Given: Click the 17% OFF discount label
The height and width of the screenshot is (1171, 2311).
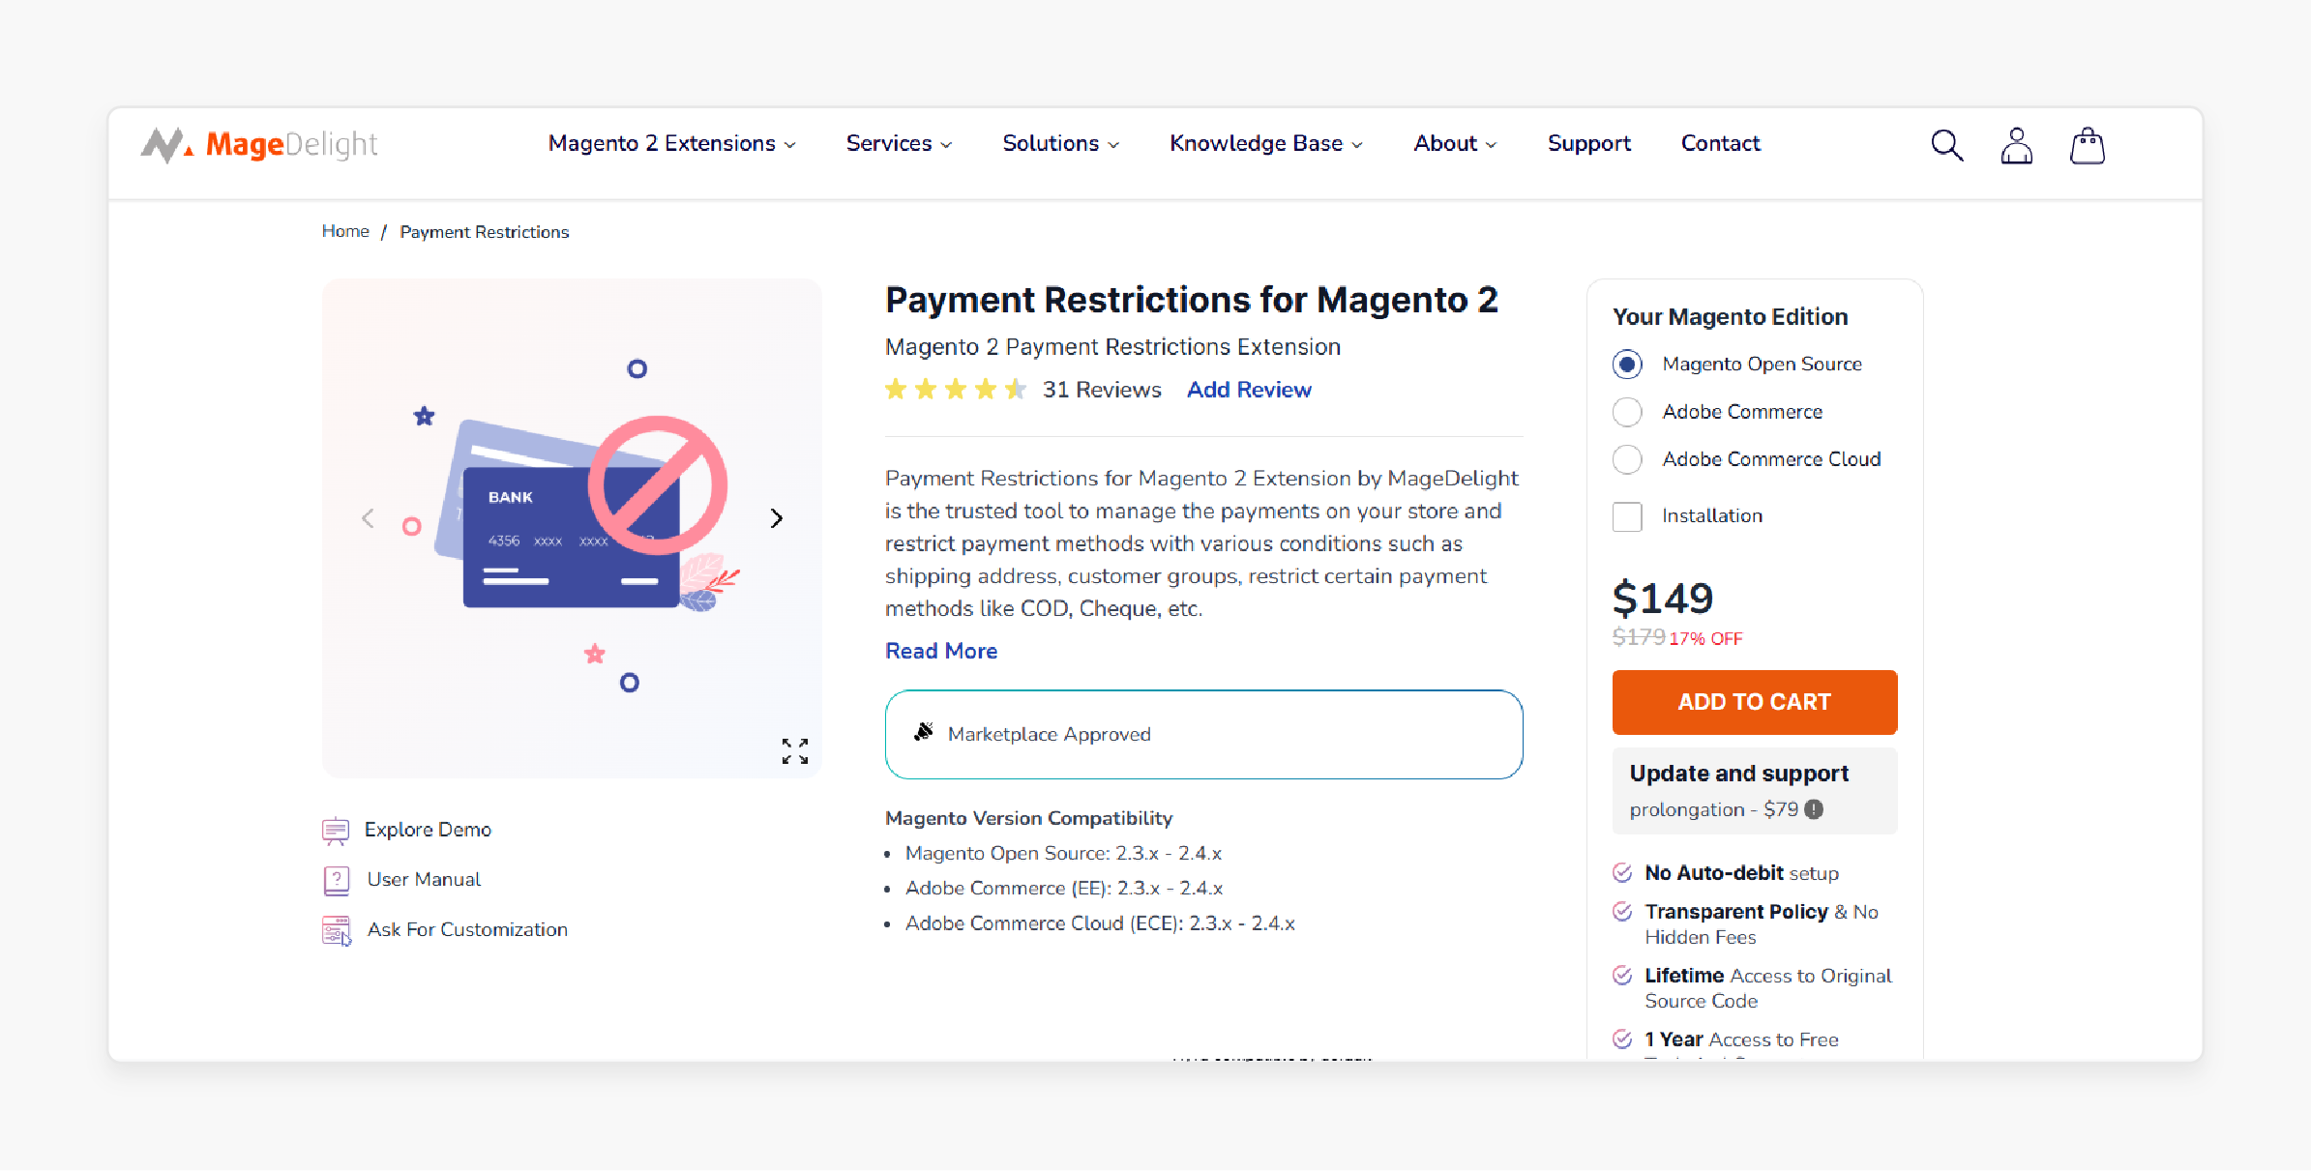Looking at the screenshot, I should coord(1705,639).
